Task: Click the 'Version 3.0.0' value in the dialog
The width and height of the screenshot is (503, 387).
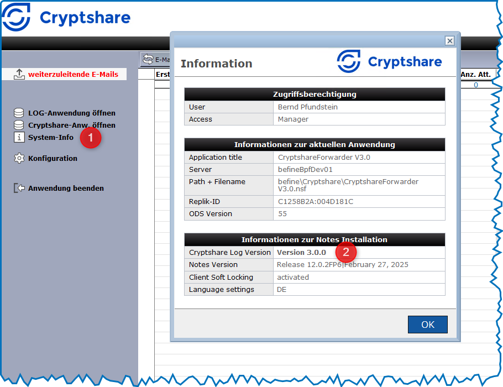Action: tap(301, 252)
